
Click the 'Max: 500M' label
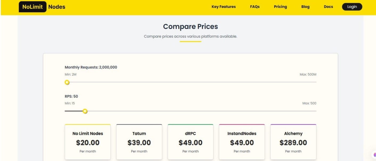click(x=308, y=74)
